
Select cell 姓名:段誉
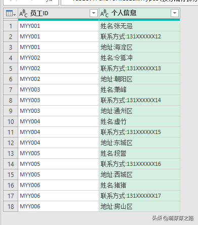[139, 153]
